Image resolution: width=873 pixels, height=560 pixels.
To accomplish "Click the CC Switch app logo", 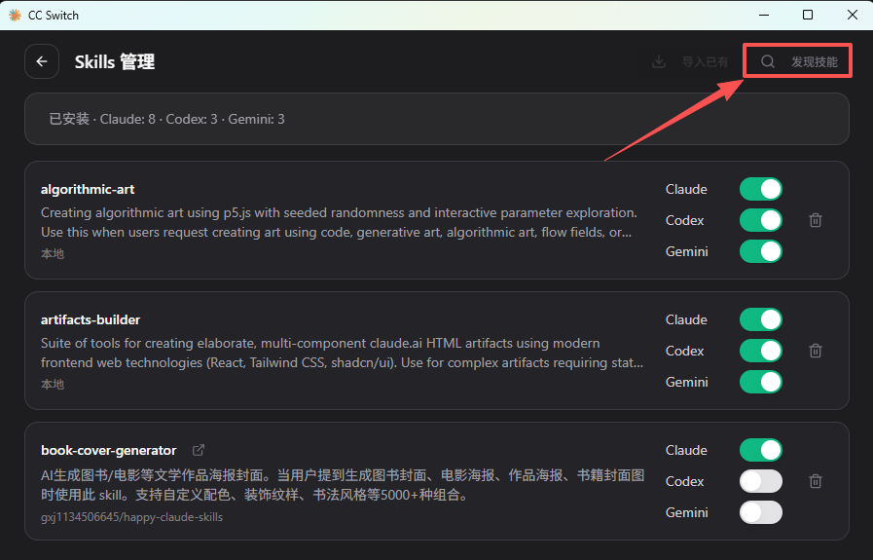I will 15,15.
